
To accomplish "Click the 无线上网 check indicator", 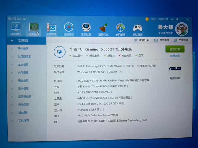I will (93, 56).
